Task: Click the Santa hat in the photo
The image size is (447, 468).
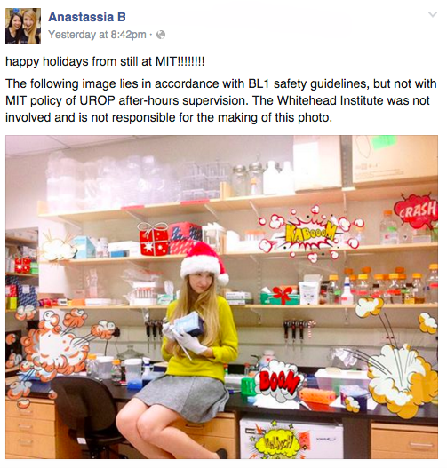Action: click(204, 263)
